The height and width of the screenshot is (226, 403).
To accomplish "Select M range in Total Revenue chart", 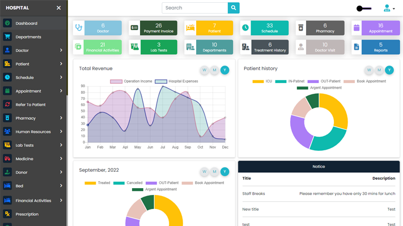I will point(214,70).
